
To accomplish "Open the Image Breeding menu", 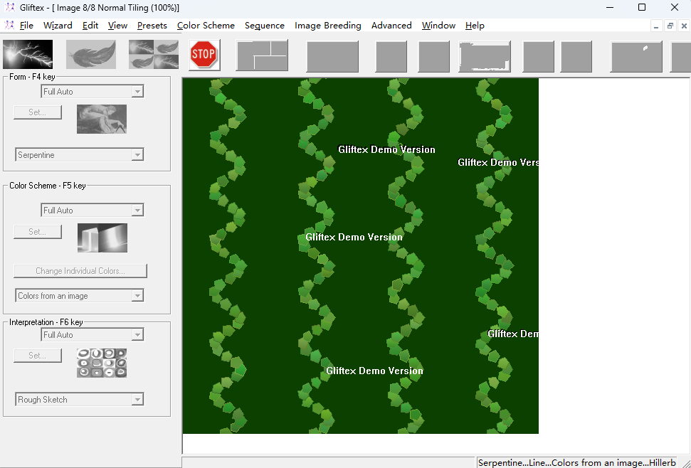I will pyautogui.click(x=328, y=26).
